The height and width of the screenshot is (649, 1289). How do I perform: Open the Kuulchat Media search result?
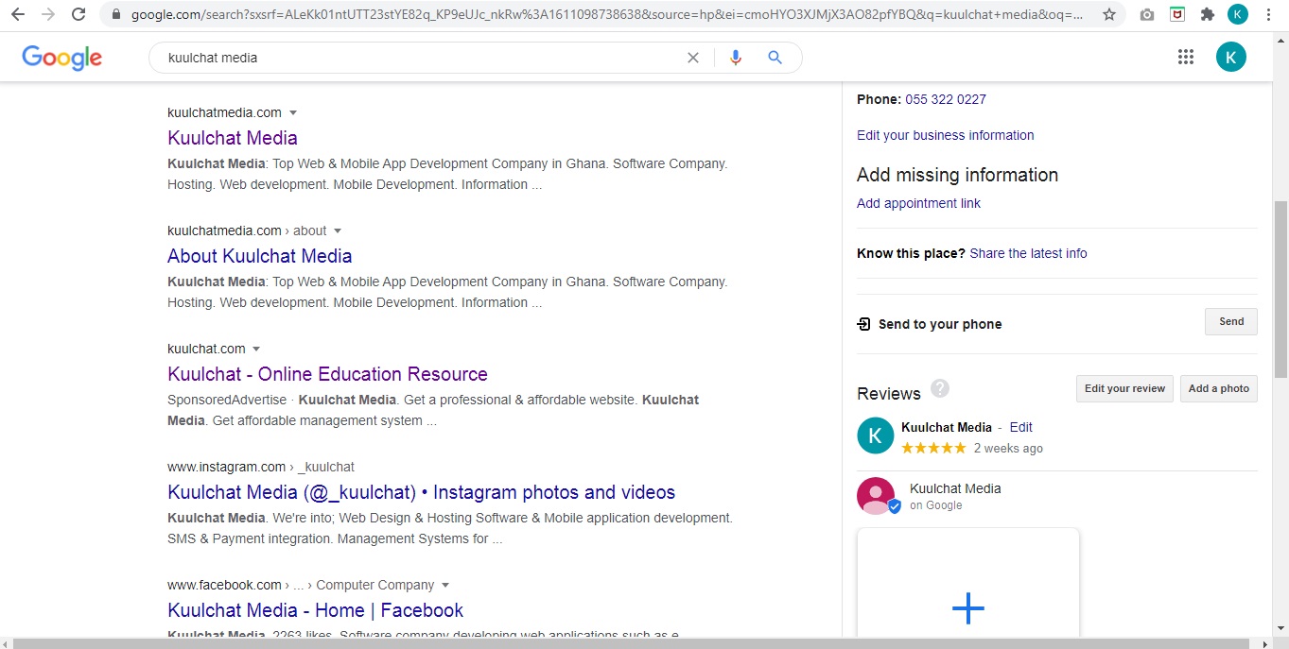[x=233, y=138]
